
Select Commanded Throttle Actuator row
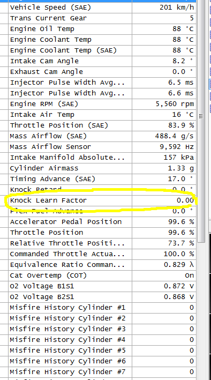102,254
